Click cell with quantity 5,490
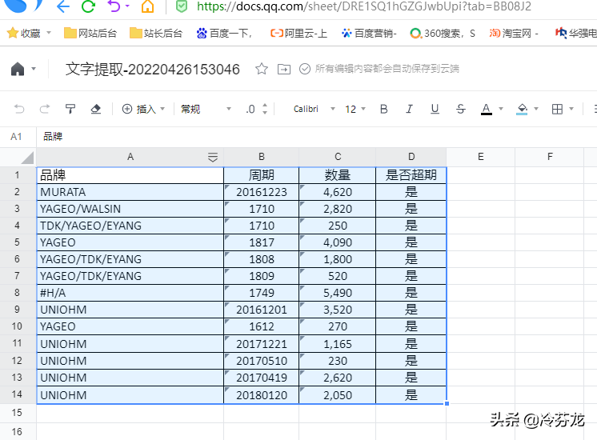The height and width of the screenshot is (440, 597). [x=338, y=293]
